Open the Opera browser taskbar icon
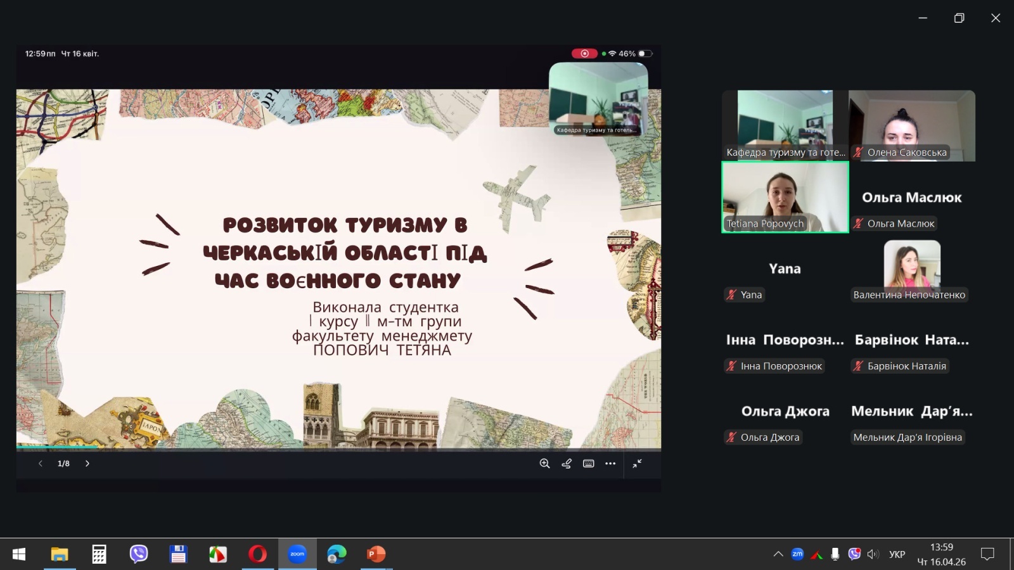 257,554
